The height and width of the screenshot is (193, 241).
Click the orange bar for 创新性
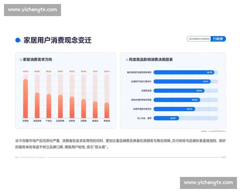click(72, 107)
